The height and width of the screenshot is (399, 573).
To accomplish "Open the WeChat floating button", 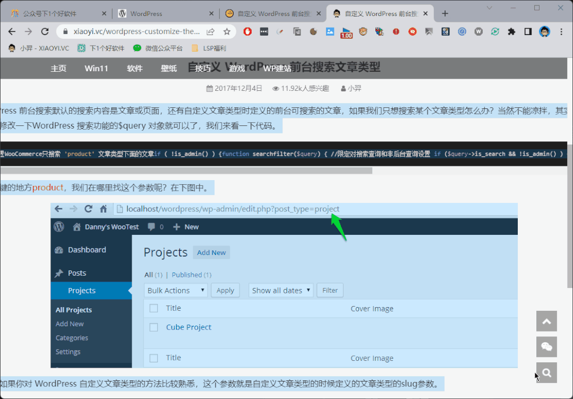I will 546,347.
